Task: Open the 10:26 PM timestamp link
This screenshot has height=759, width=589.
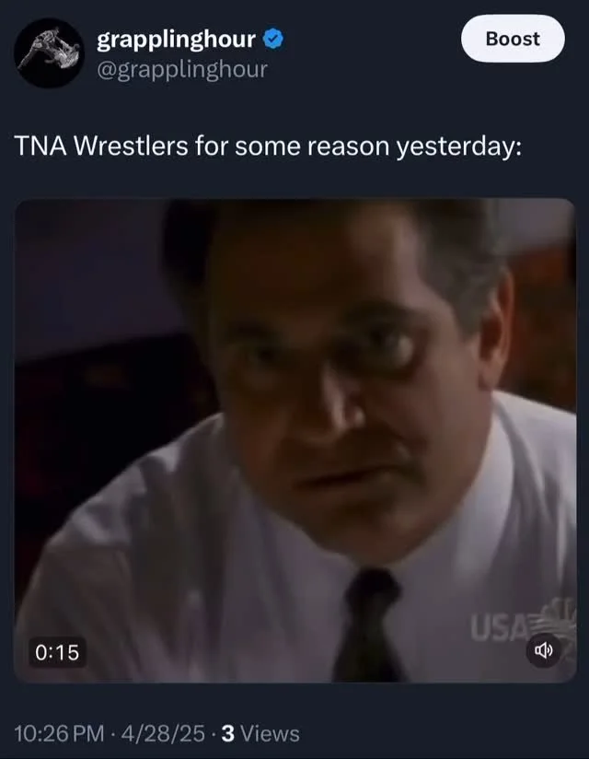Action: coord(59,733)
